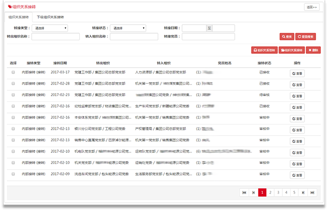This screenshot has height=211, width=328.
Task: Click the red 组织关系接转 folder button
Action: [292, 50]
